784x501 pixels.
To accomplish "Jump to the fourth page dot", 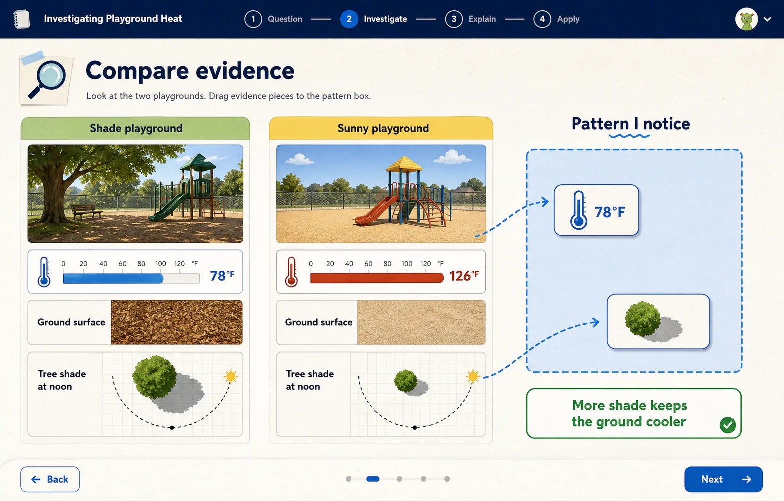I will point(423,479).
